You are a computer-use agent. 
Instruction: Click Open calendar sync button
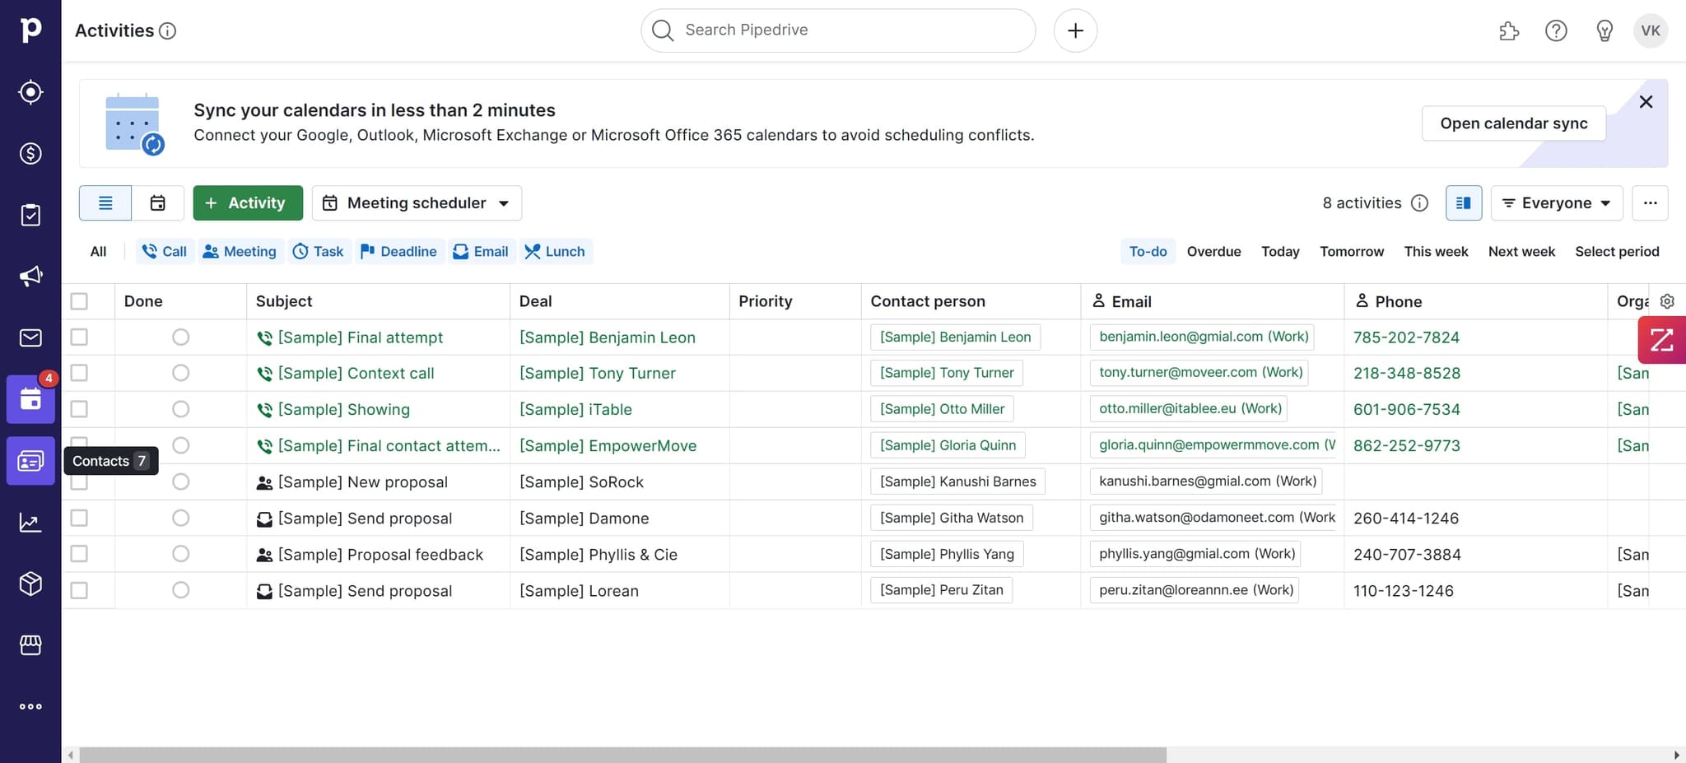click(x=1513, y=123)
